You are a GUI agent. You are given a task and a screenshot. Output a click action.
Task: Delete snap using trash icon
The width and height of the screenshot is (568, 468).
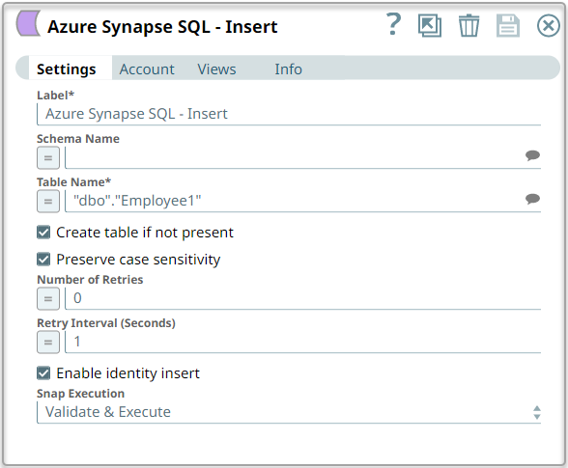pyautogui.click(x=469, y=25)
